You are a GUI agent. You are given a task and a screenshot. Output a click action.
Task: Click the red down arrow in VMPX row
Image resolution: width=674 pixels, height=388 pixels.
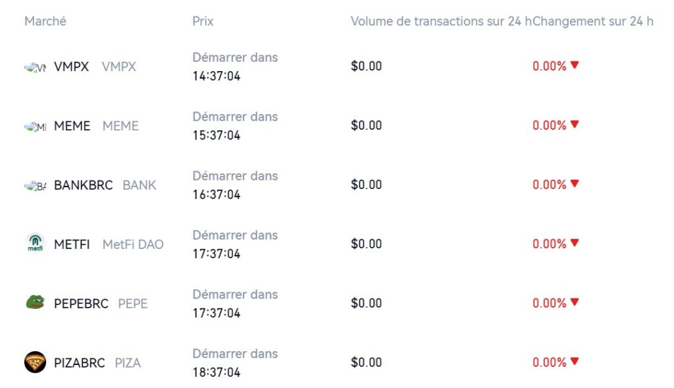click(575, 65)
